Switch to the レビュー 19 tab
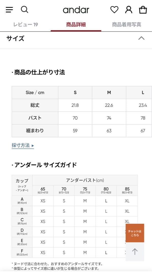This screenshot has height=274, width=152. coord(25,24)
